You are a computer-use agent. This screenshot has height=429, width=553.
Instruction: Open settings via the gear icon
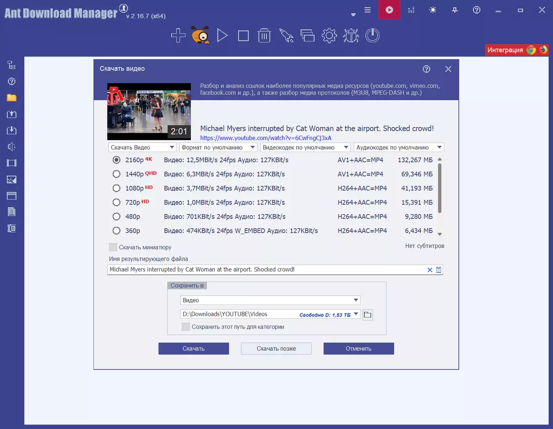tap(329, 36)
